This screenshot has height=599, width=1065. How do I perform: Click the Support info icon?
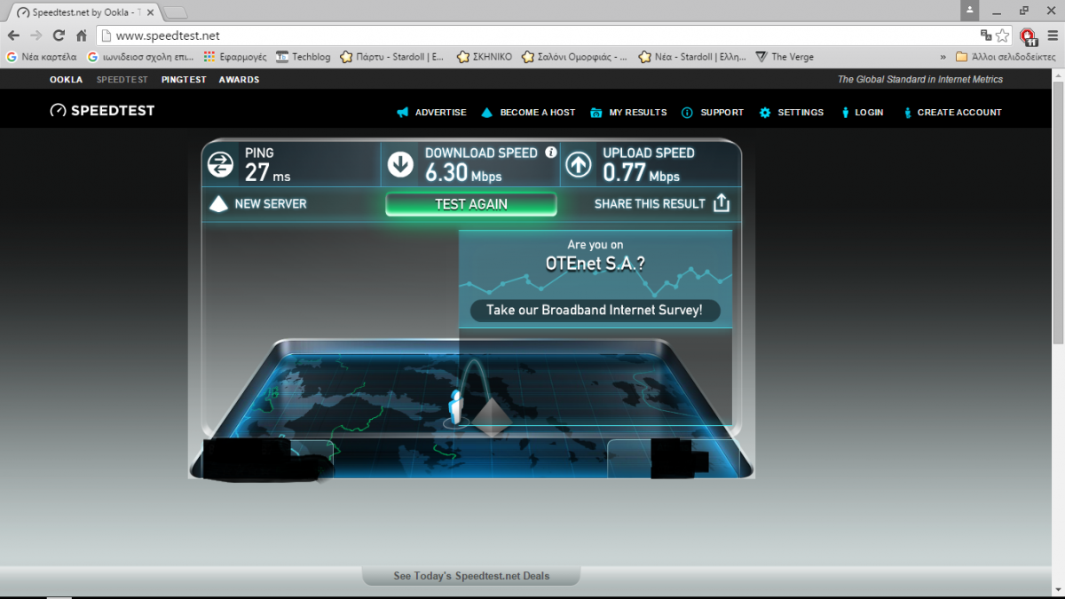coord(687,113)
